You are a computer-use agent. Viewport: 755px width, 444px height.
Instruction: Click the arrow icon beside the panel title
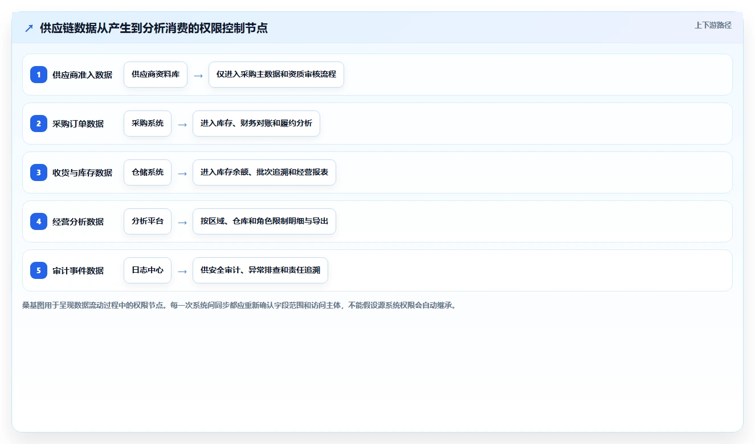pyautogui.click(x=29, y=28)
